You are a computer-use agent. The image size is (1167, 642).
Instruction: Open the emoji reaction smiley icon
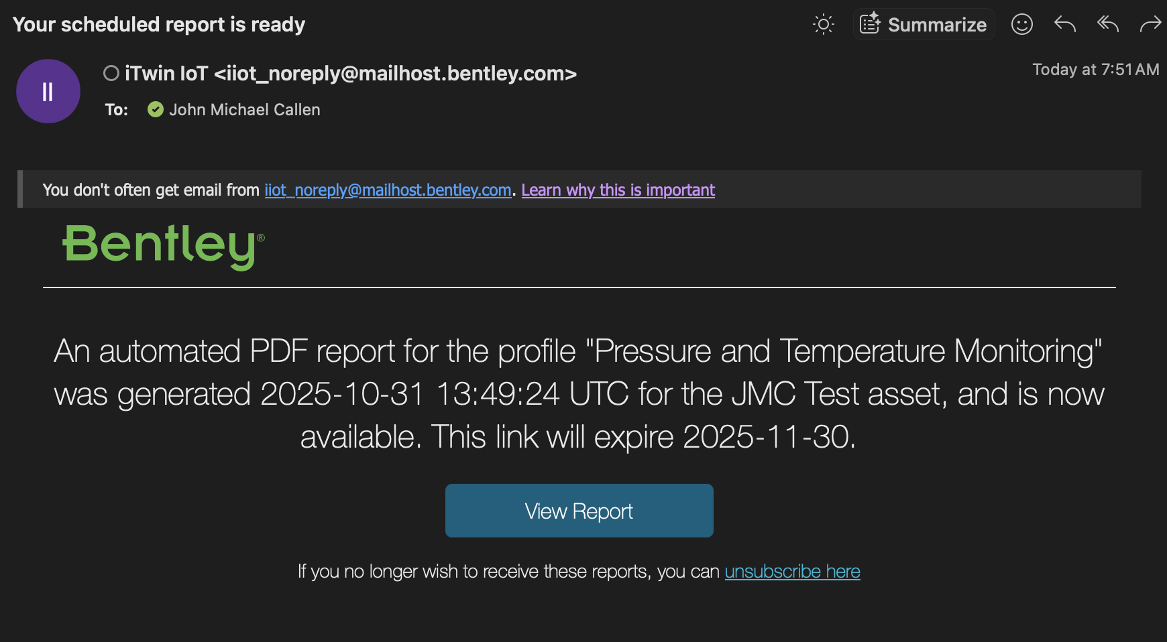pos(1021,25)
